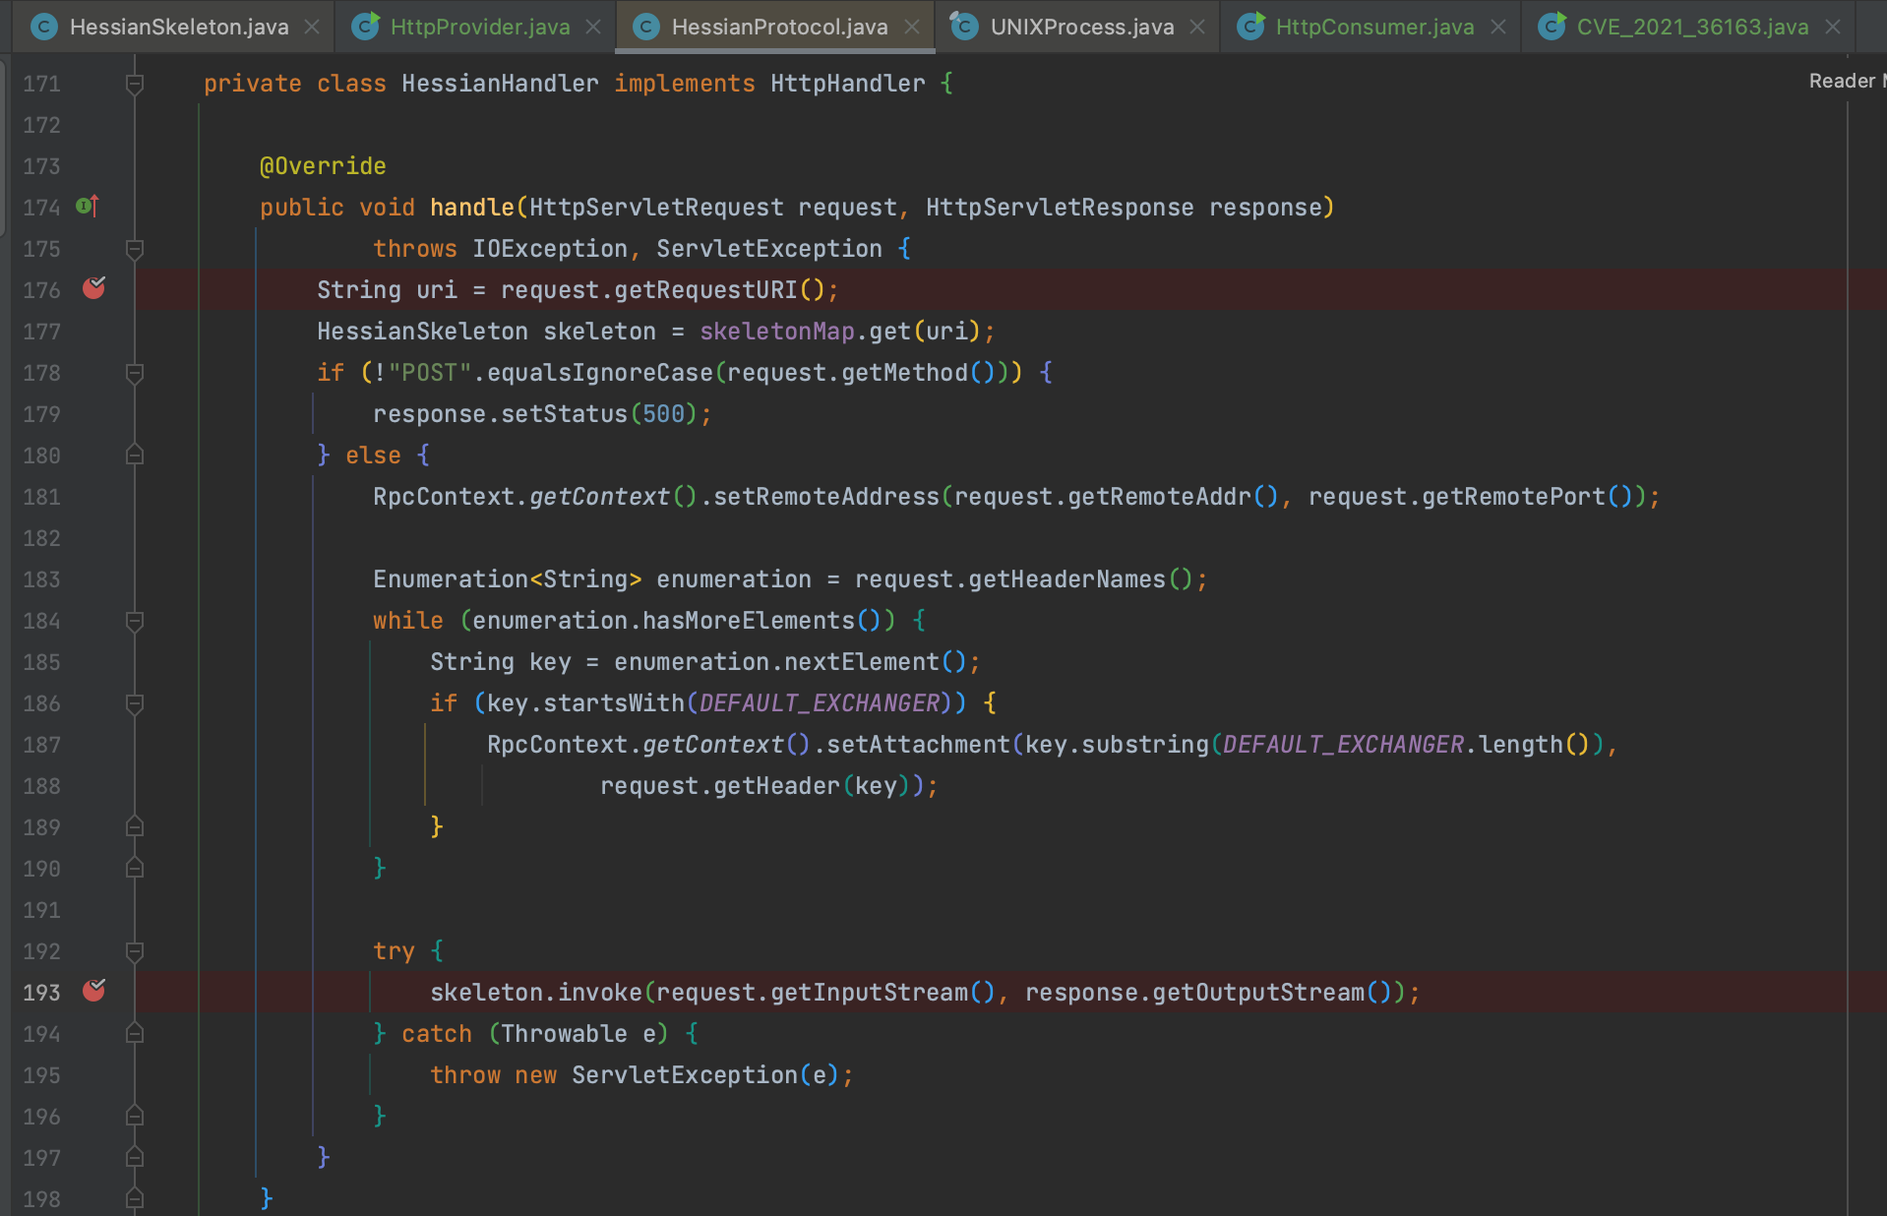Click HttpServletResponse parameter type
Image resolution: width=1887 pixels, height=1216 pixels.
pyautogui.click(x=1060, y=208)
